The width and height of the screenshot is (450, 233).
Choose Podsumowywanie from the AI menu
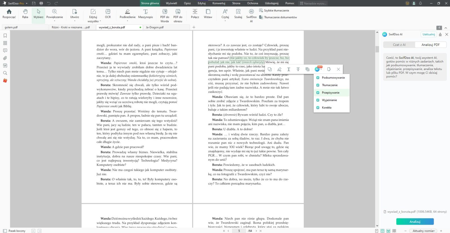coord(332,77)
